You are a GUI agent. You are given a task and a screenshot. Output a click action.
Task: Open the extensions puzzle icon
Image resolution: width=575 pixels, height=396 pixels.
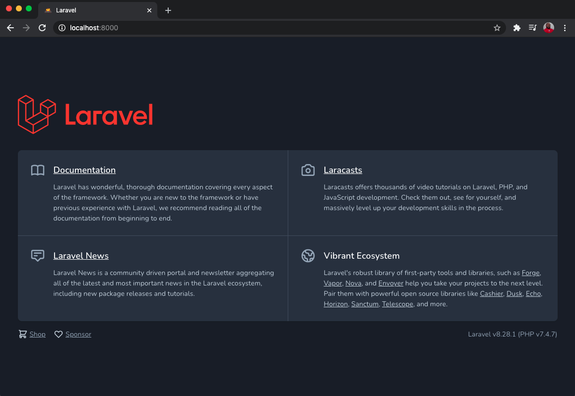516,28
